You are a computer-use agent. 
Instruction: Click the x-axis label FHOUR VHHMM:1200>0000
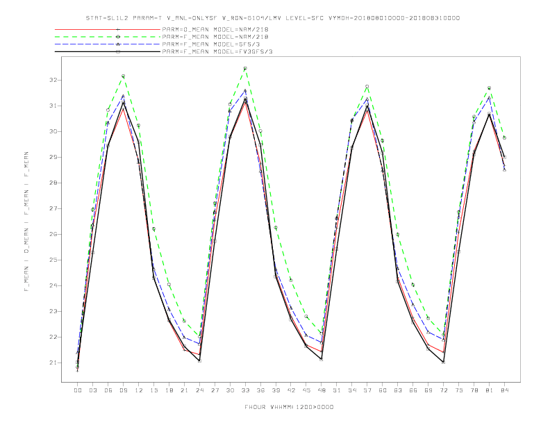click(x=289, y=407)
